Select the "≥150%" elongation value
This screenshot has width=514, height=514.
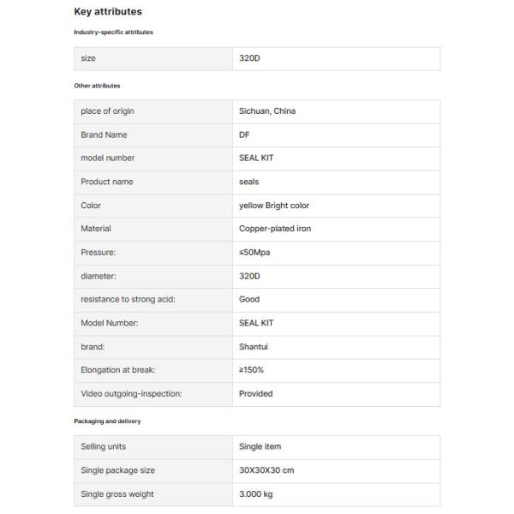click(251, 370)
